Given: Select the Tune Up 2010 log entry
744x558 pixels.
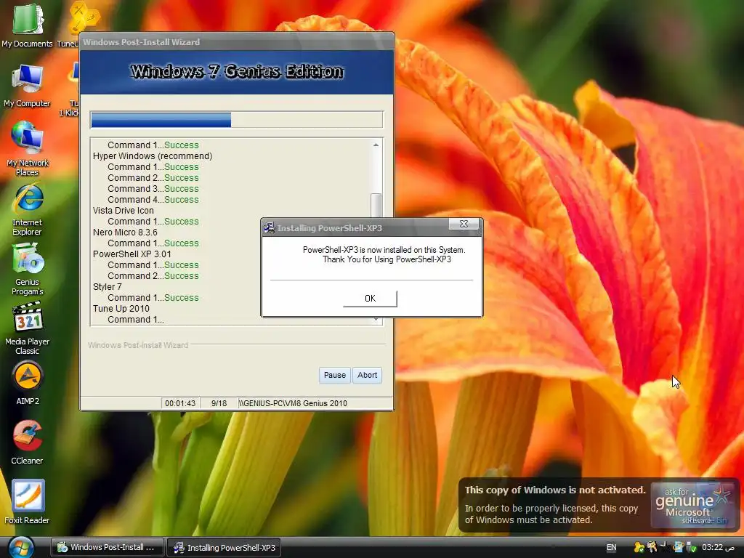Looking at the screenshot, I should (x=121, y=308).
